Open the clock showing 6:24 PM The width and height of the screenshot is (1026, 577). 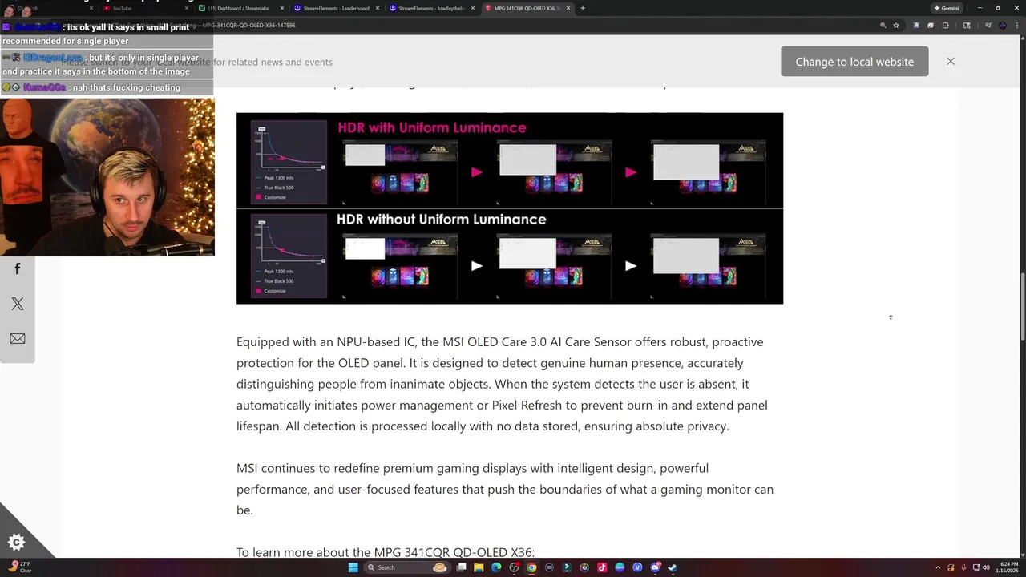[x=1007, y=567]
